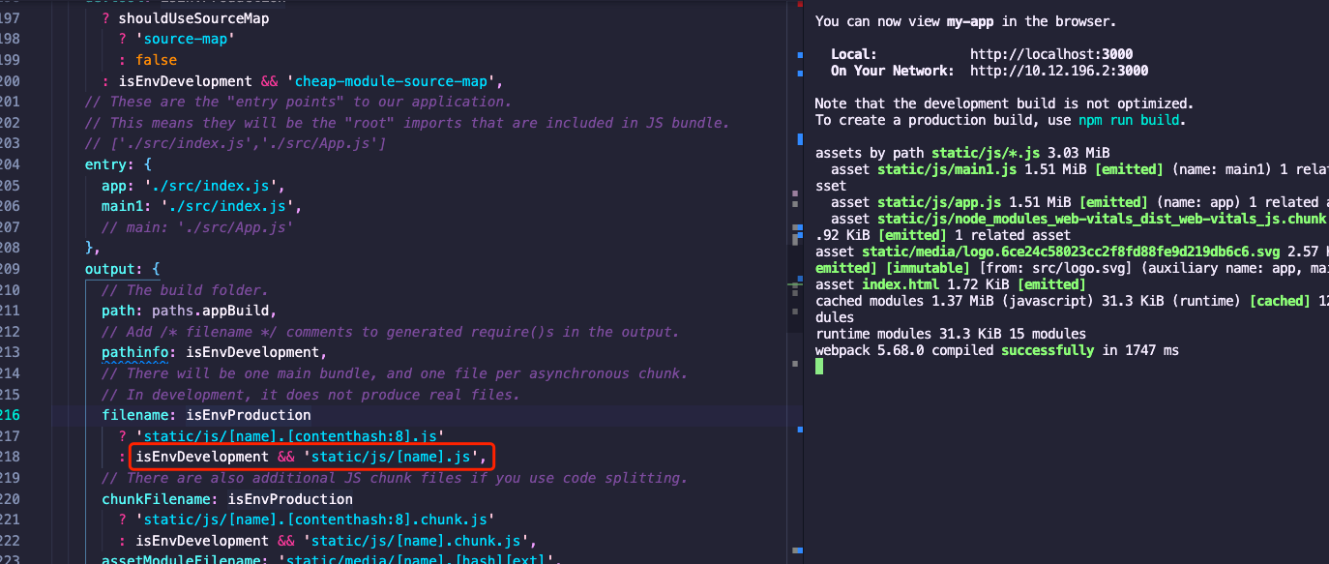Click the 'additional JS chunk files' comment
The height and width of the screenshot is (564, 1329).
point(395,478)
